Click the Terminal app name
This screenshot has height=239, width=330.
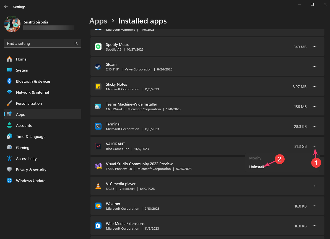coord(113,124)
